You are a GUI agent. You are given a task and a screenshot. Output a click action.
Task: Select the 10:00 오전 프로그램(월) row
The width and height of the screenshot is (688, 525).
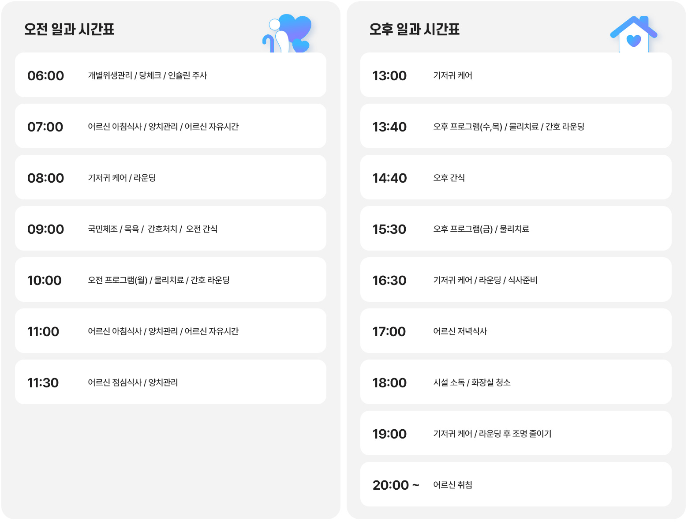pyautogui.click(x=170, y=280)
